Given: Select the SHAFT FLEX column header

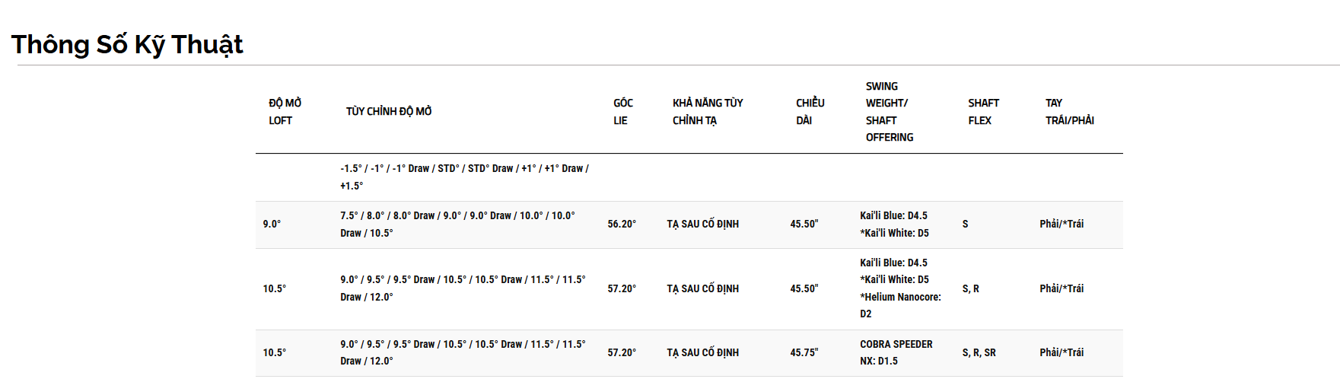Looking at the screenshot, I should point(983,111).
